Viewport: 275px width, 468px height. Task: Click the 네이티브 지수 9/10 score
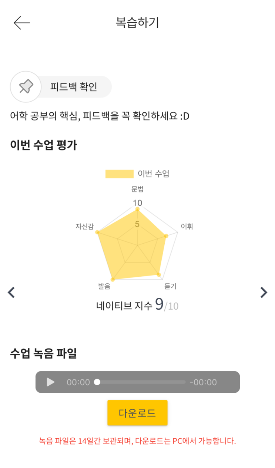pyautogui.click(x=137, y=305)
